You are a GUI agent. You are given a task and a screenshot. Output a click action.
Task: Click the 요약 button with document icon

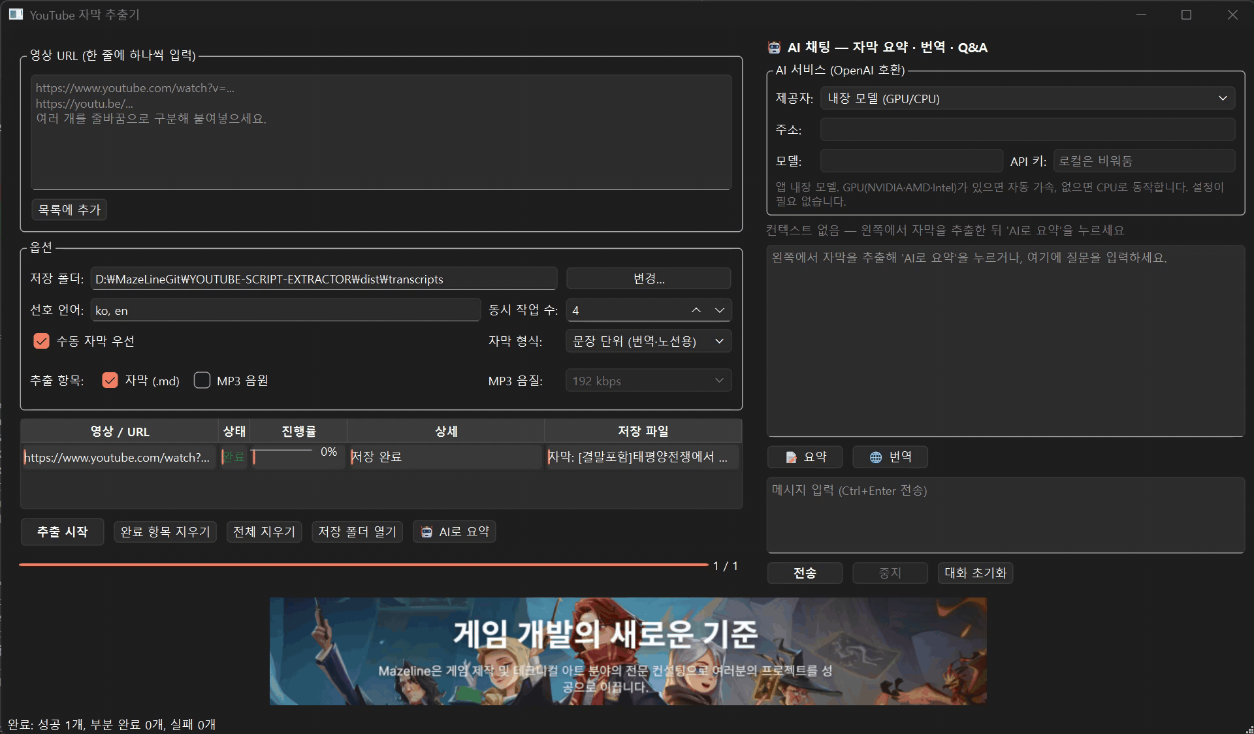[805, 457]
